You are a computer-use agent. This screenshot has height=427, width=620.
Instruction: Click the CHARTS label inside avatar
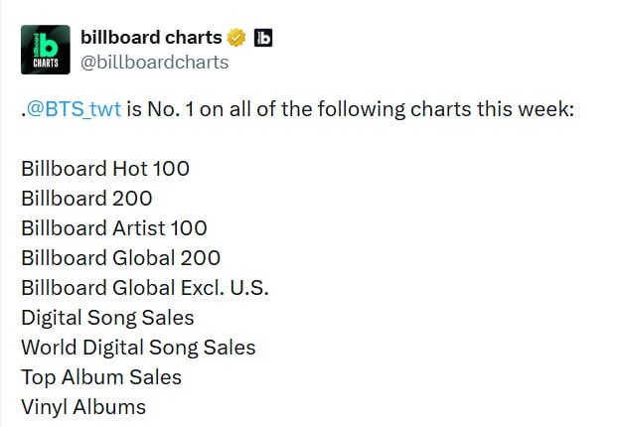click(x=46, y=64)
